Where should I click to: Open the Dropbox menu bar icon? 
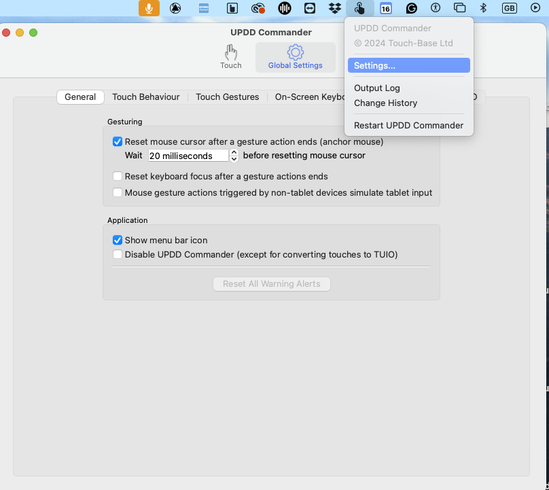pyautogui.click(x=334, y=8)
